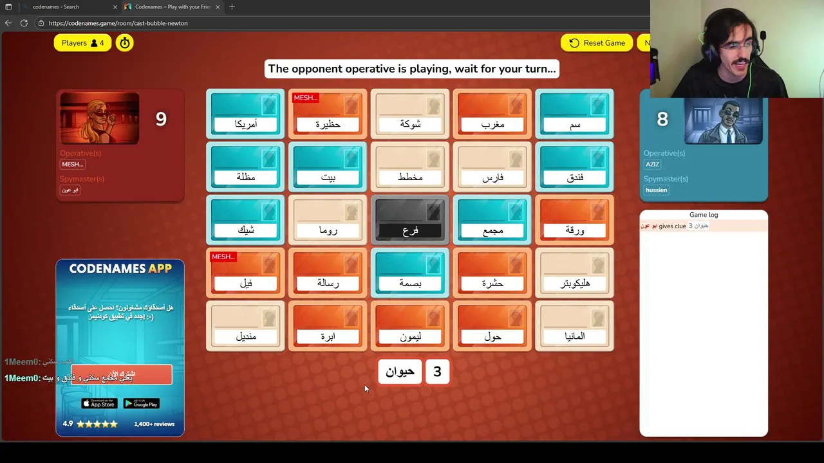Click the Codenames App ad subscribe button
This screenshot has width=824, height=463.
click(122, 374)
